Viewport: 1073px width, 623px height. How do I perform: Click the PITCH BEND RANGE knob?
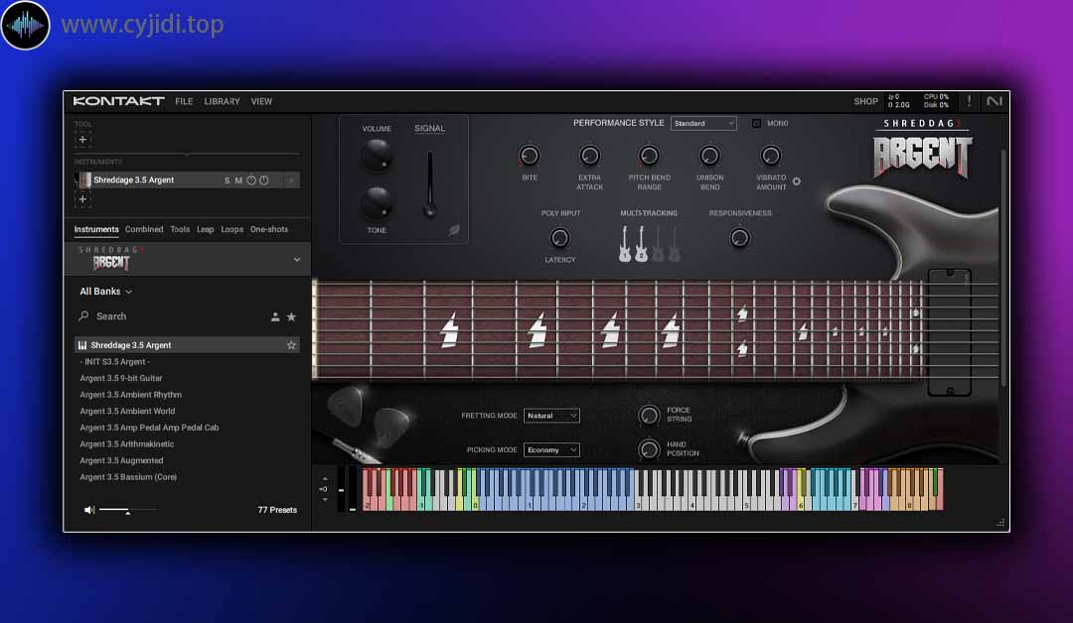point(649,157)
